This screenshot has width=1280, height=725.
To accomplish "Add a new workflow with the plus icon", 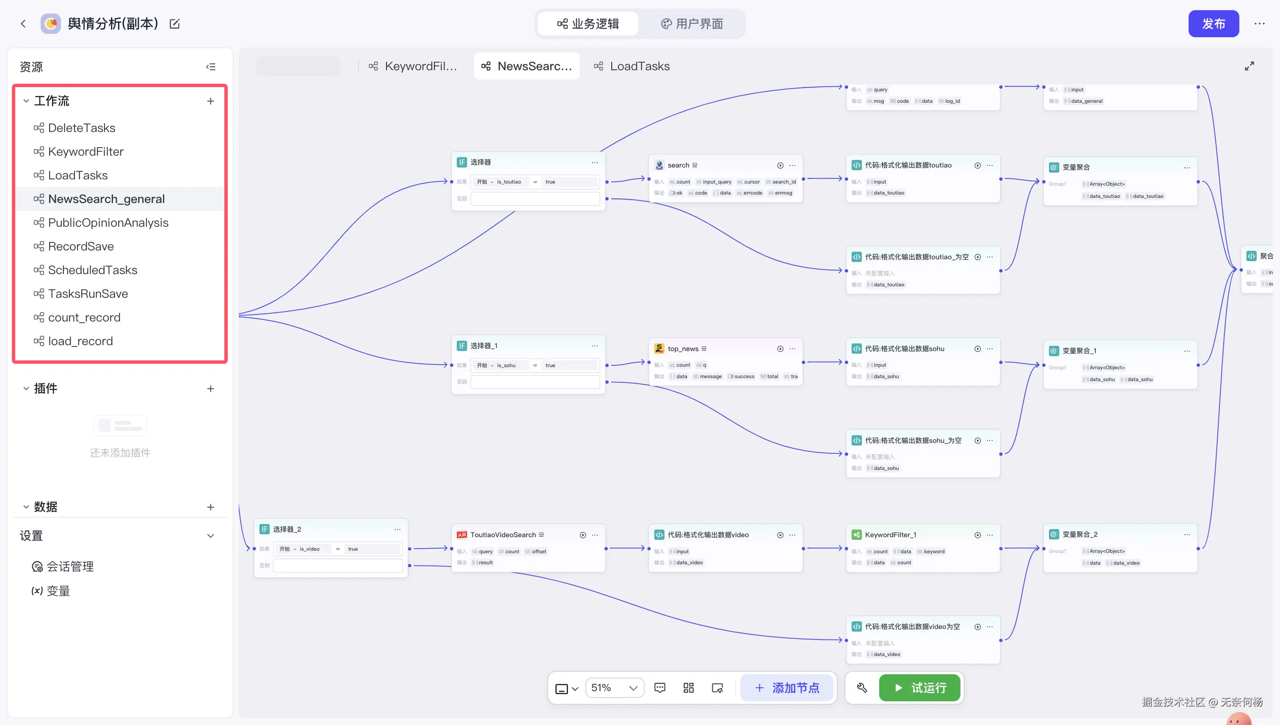I will [x=211, y=101].
